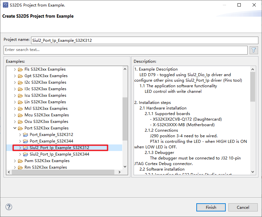This screenshot has height=217, width=262.
Task: Expand the Rm S32K3xx Examples node
Action: (x=15, y=167)
